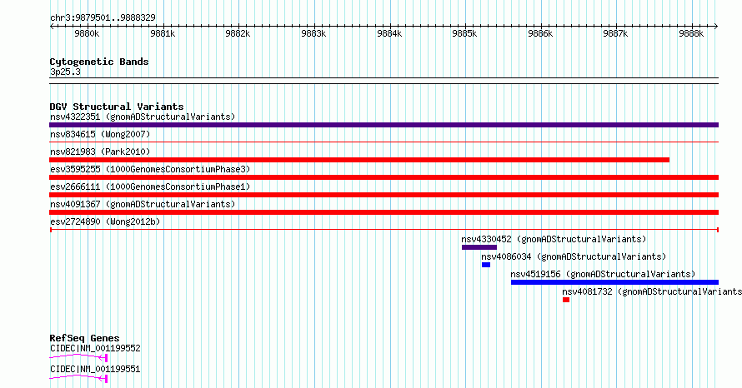Open the nsv4322351 (gnomADStructuralVariants) label
The image size is (742, 388).
pyautogui.click(x=143, y=117)
